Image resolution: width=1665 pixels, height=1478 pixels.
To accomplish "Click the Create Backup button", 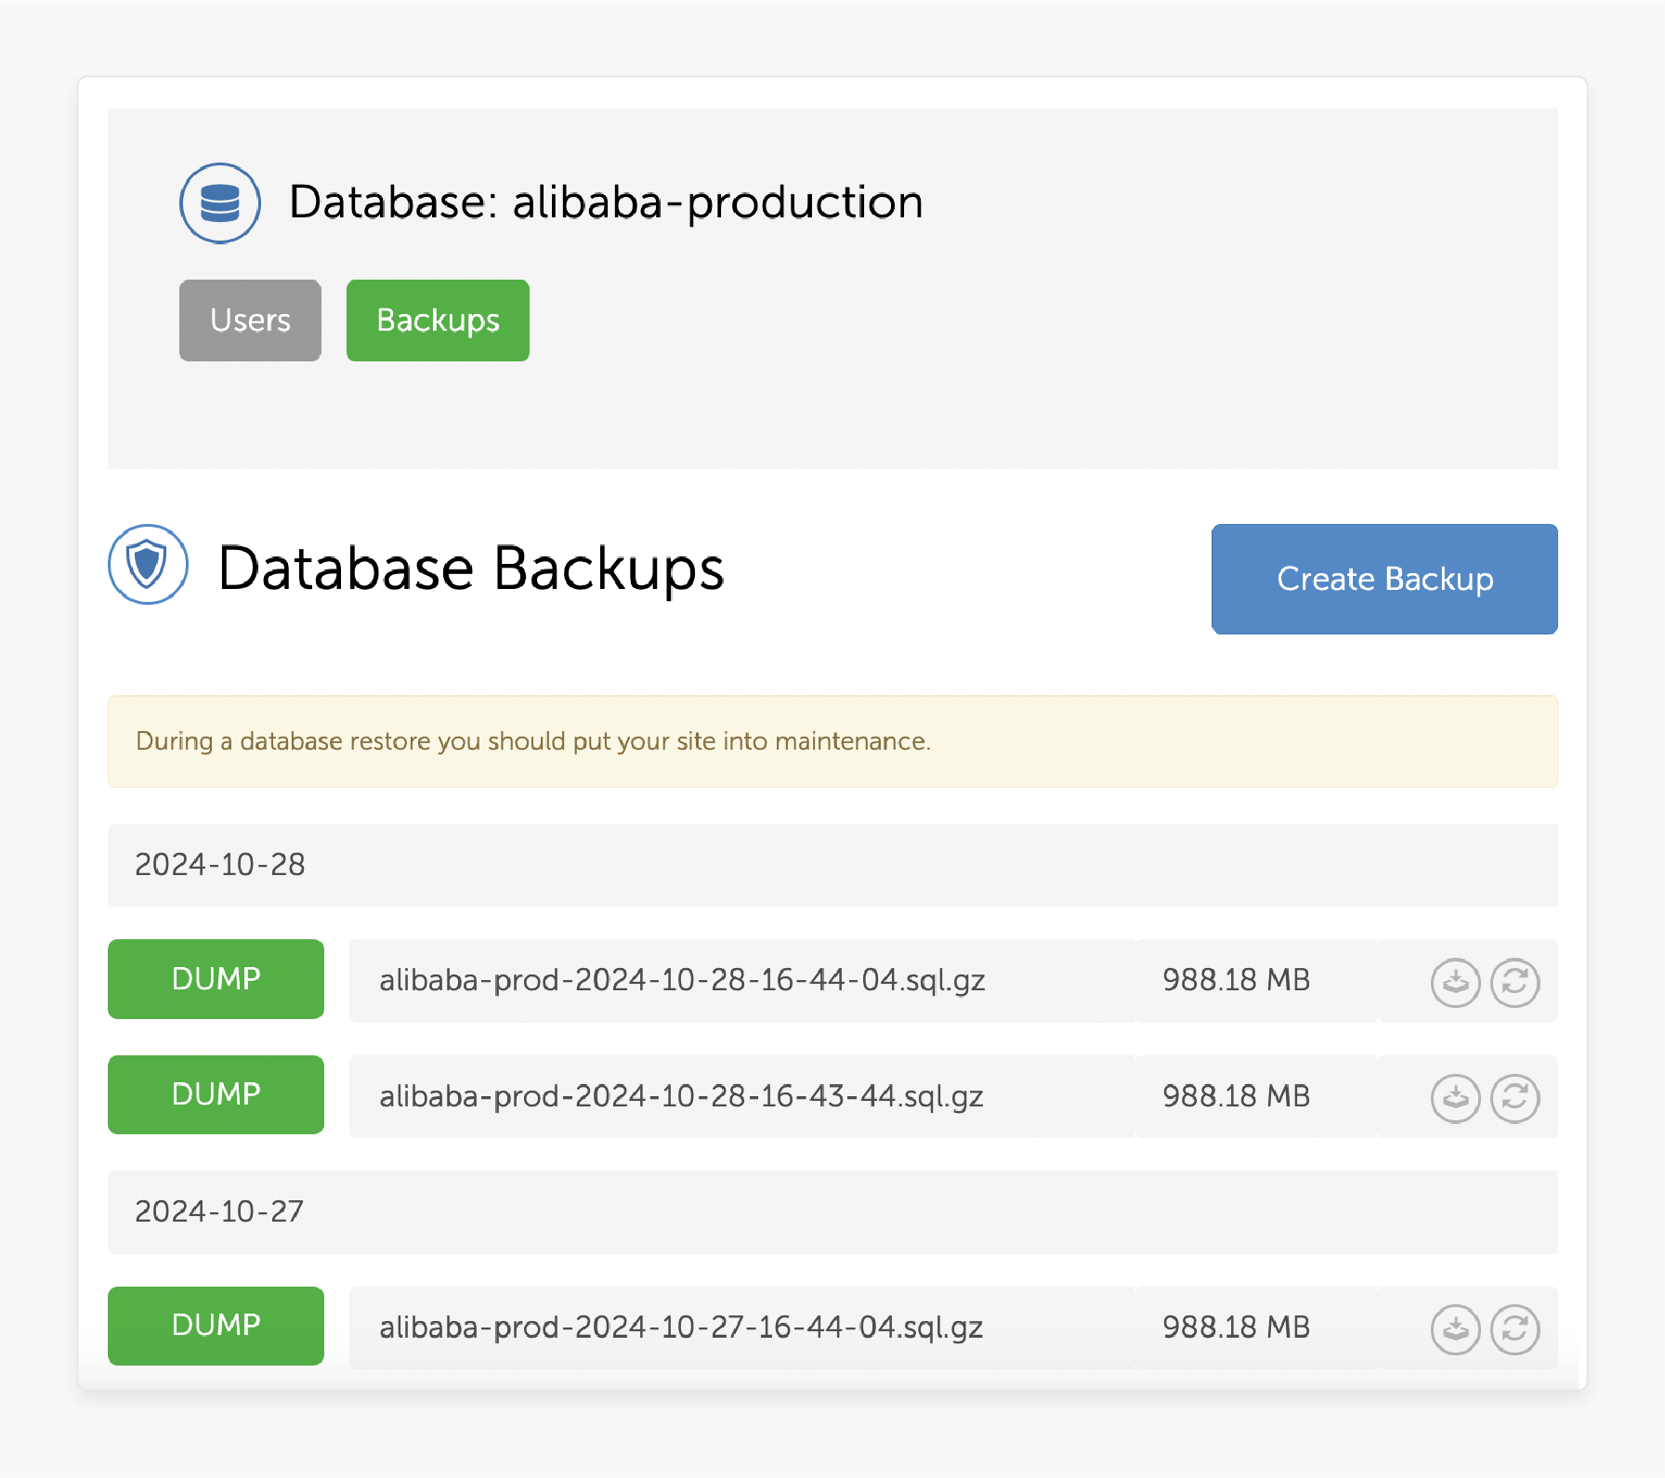I will click(1384, 579).
